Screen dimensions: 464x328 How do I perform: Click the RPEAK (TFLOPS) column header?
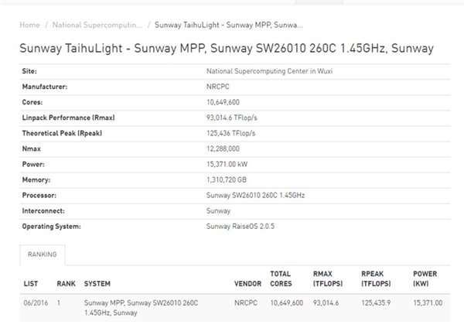377,278
